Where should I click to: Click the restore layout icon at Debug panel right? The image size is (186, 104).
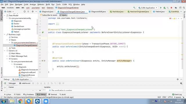coord(181,83)
